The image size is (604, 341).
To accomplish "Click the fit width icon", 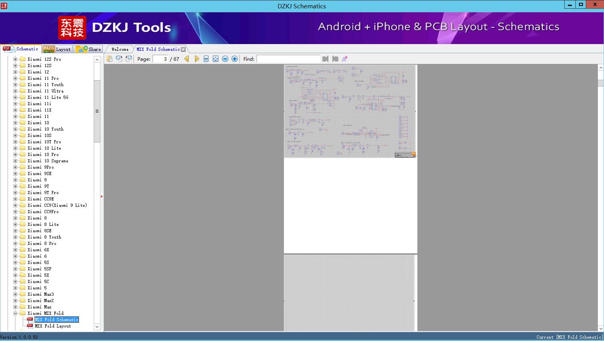I will pos(206,59).
